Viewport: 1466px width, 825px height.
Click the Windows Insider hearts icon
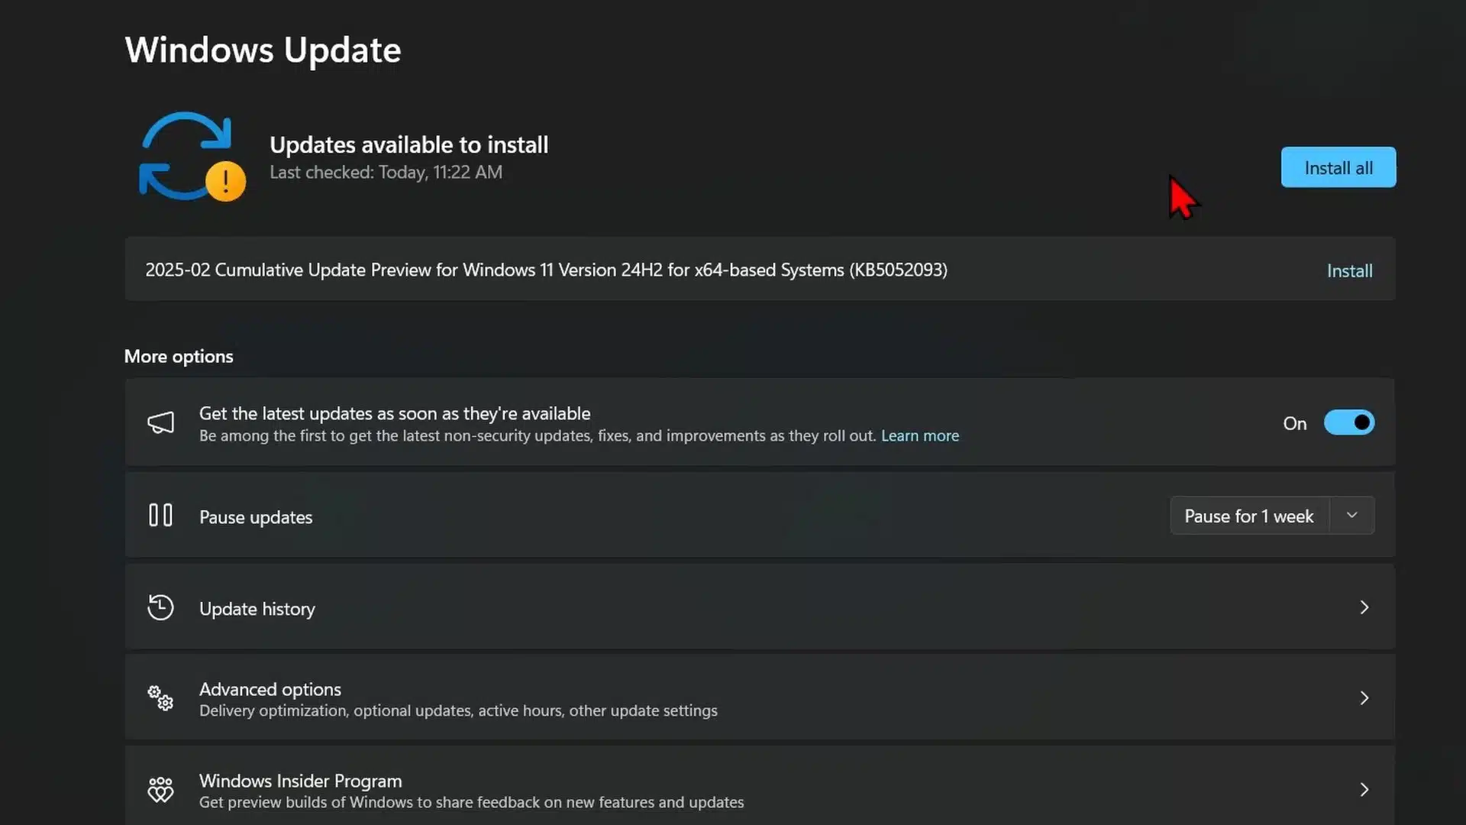point(160,790)
